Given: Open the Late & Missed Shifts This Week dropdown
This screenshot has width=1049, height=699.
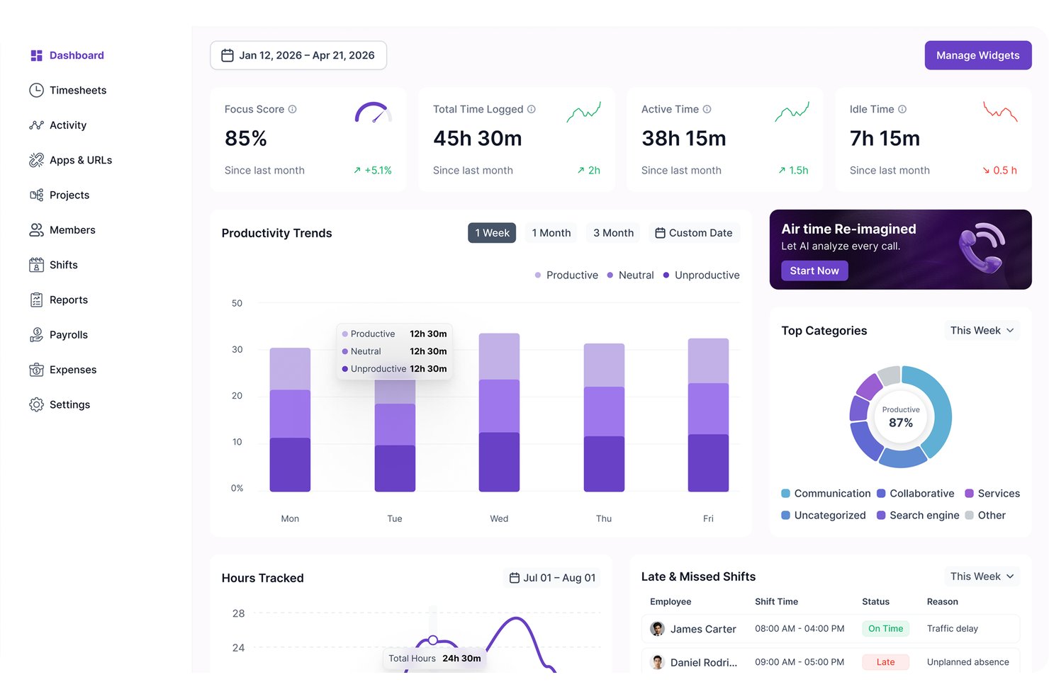Looking at the screenshot, I should tap(982, 576).
